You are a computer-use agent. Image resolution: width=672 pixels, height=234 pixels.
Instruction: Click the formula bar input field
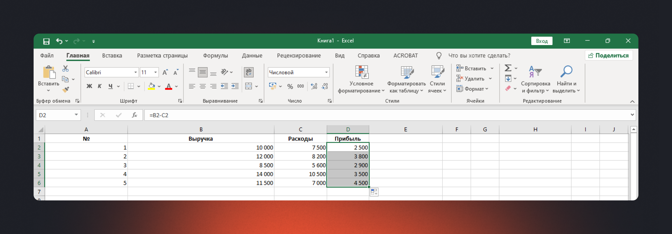386,115
